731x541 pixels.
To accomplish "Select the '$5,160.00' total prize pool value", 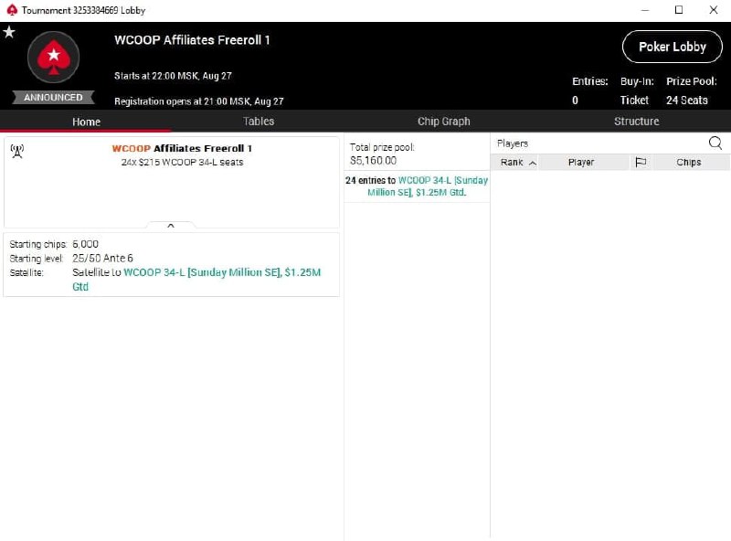I will [x=373, y=161].
